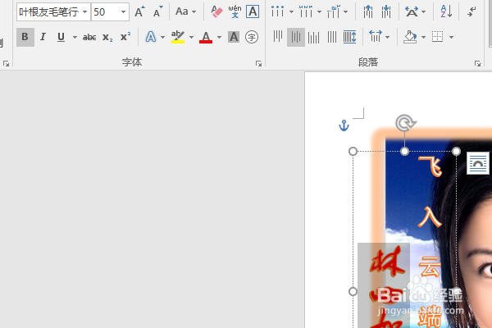Expand bullets library dropdown arrow
Viewport: 492px width, 328px height.
point(291,12)
